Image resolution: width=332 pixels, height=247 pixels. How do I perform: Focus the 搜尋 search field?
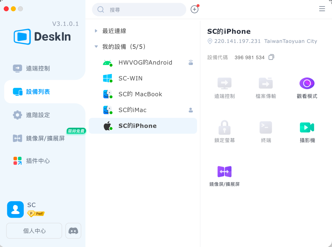pyautogui.click(x=139, y=10)
